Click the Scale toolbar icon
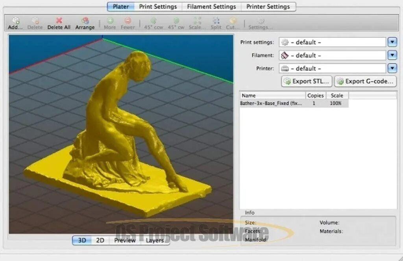The width and height of the screenshot is (403, 261). pos(197,20)
